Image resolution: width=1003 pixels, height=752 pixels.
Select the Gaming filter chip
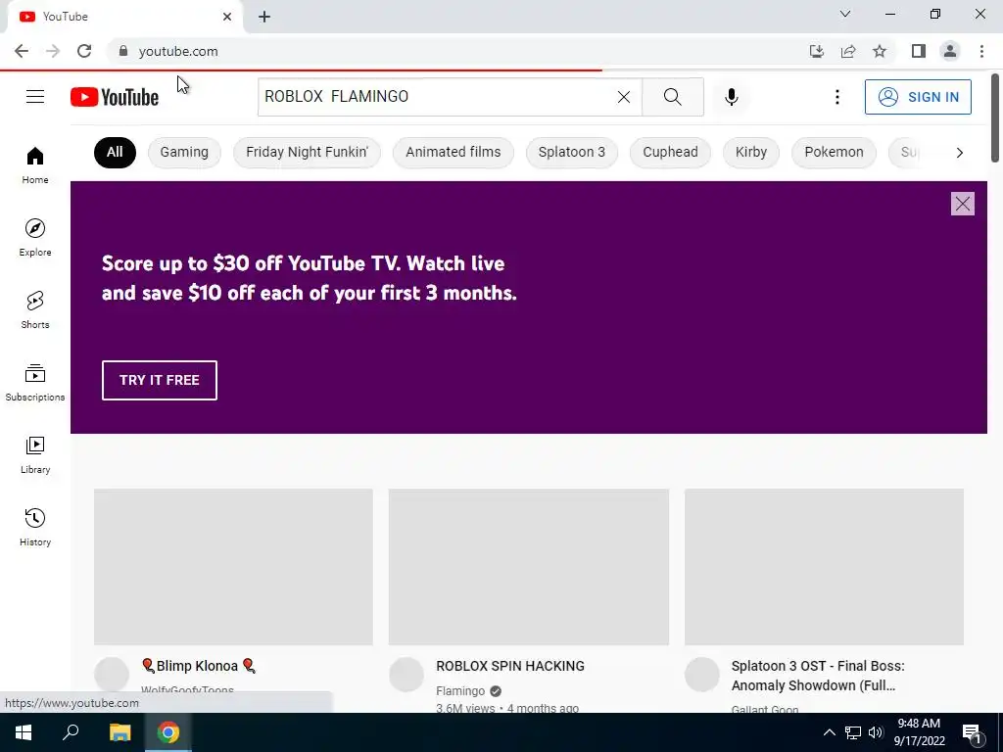pos(184,152)
